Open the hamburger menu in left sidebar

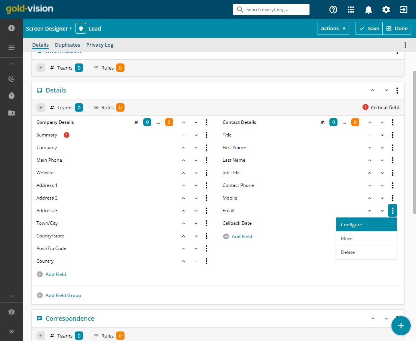11,48
